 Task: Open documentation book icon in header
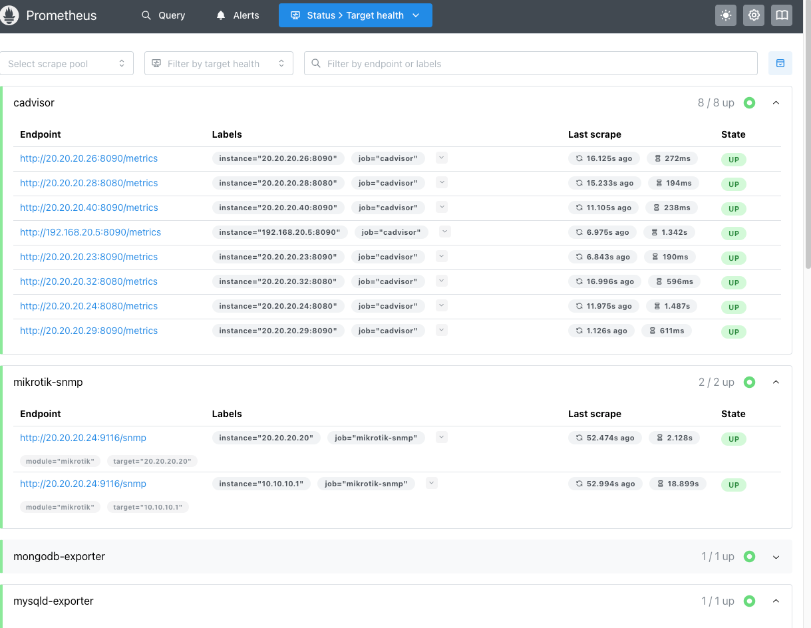click(782, 15)
